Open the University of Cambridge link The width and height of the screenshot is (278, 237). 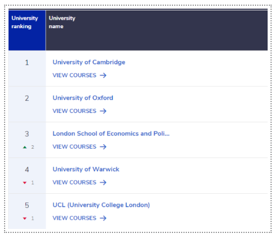tap(89, 62)
